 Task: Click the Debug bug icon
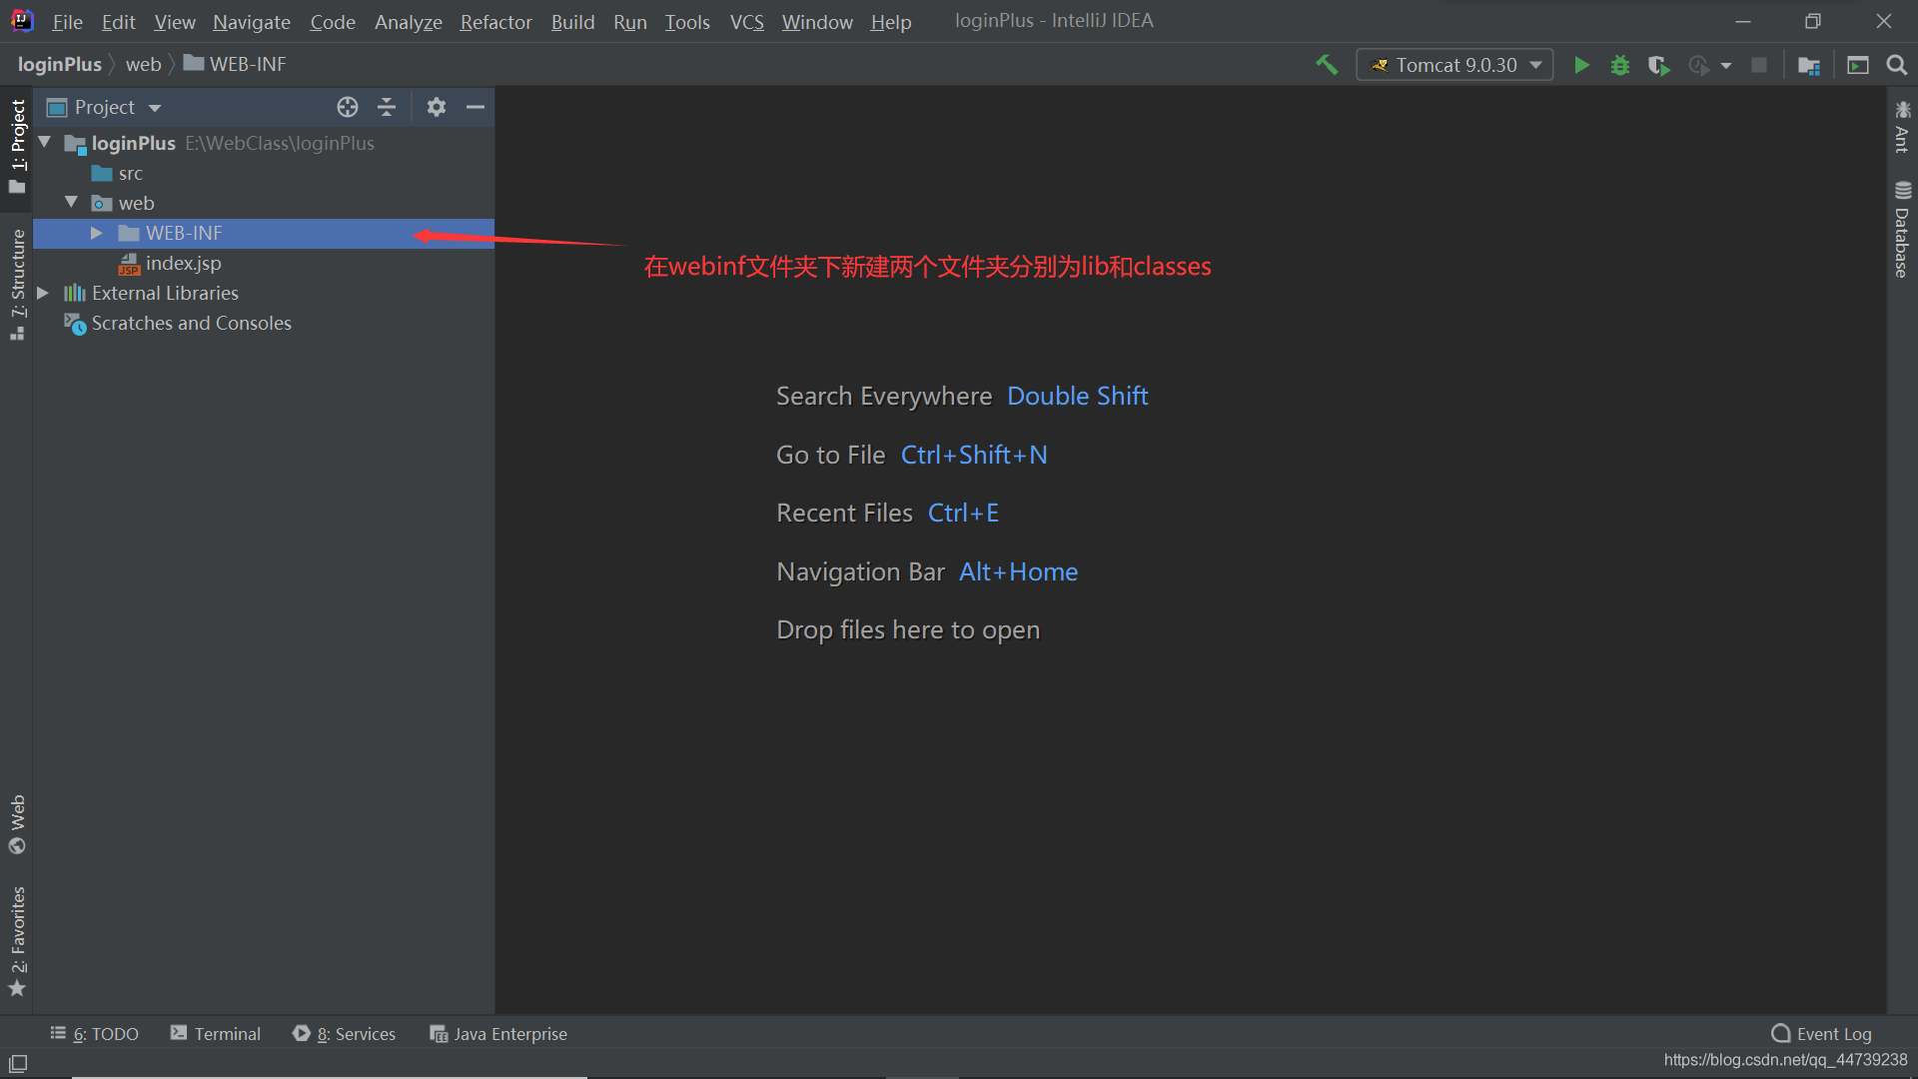click(1620, 65)
